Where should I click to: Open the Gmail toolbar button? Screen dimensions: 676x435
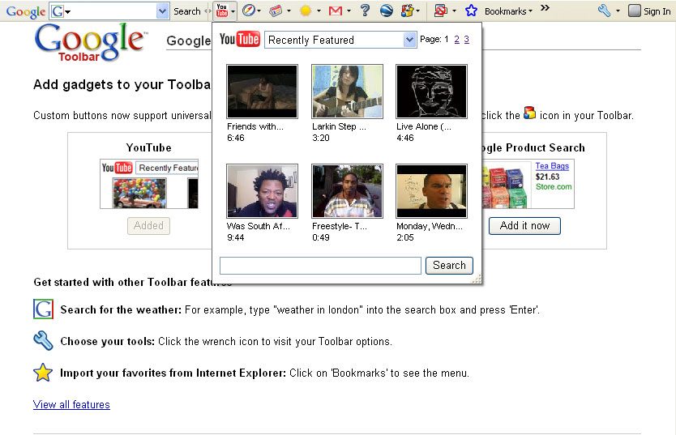click(x=335, y=11)
